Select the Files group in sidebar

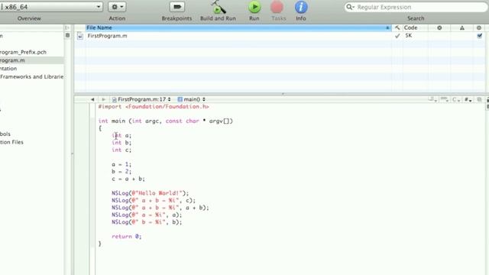point(12,142)
